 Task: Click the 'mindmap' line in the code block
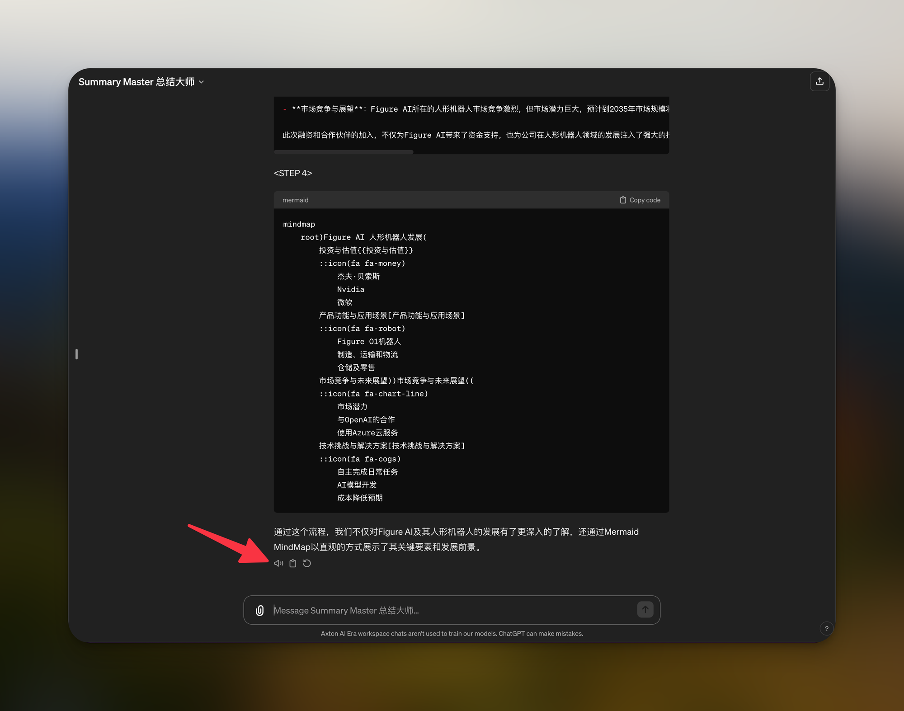299,224
